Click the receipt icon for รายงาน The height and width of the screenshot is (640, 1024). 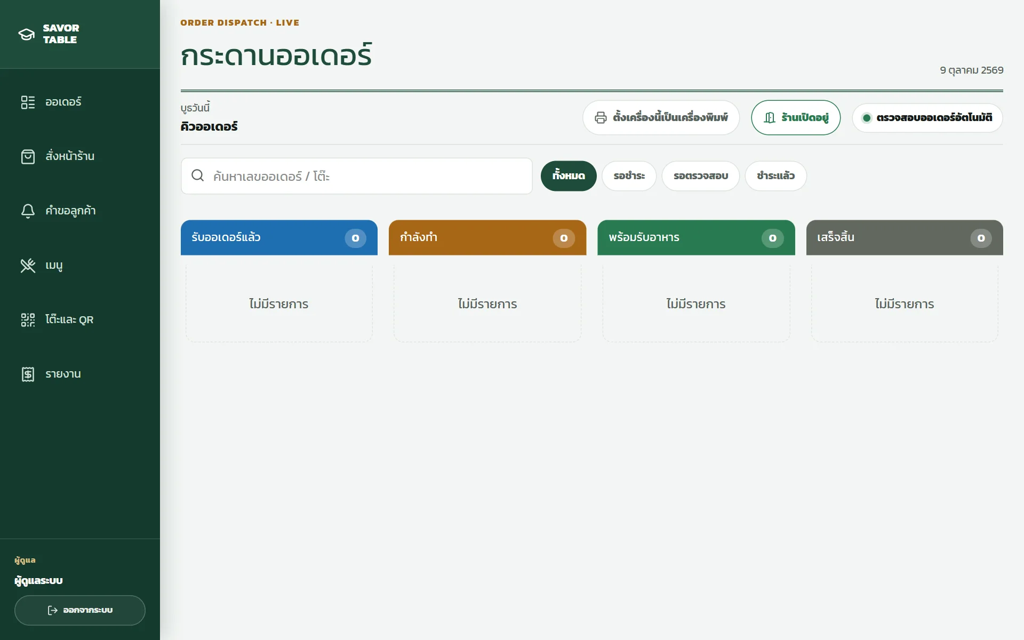28,374
